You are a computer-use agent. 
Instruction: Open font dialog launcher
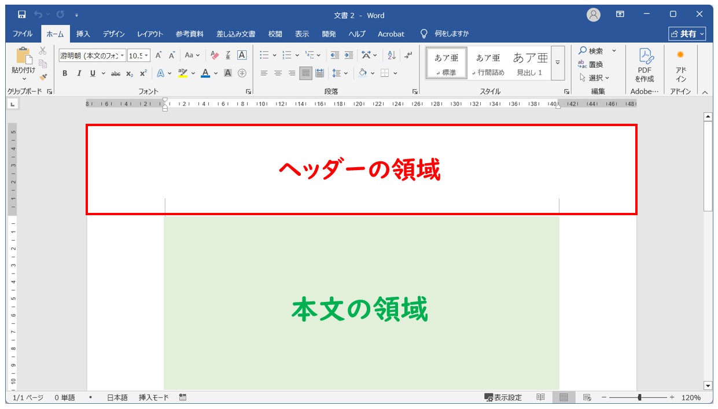248,92
